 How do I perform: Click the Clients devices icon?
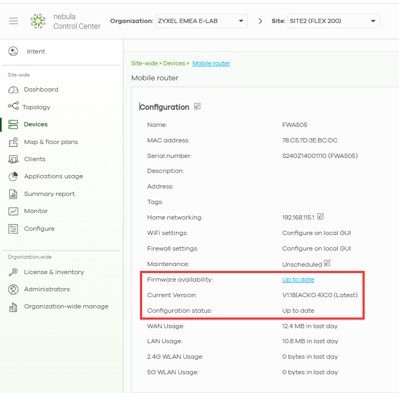(x=13, y=159)
